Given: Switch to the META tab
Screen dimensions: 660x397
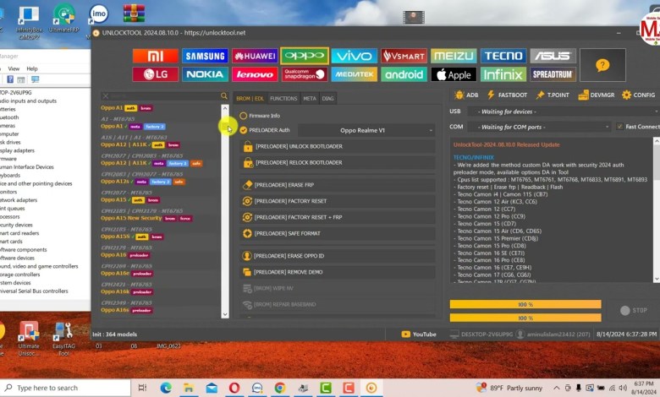Looking at the screenshot, I should (x=310, y=98).
